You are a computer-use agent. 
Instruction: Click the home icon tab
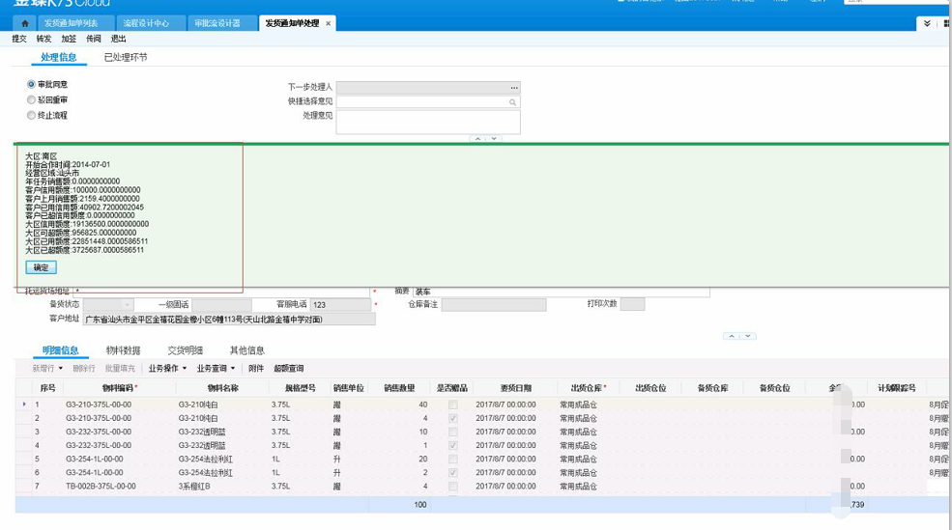[26, 23]
